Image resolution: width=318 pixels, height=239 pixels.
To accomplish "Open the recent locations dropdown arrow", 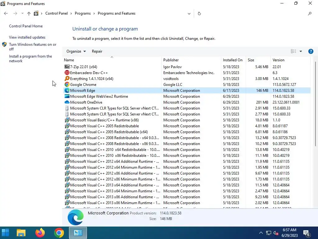I will coord(22,13).
